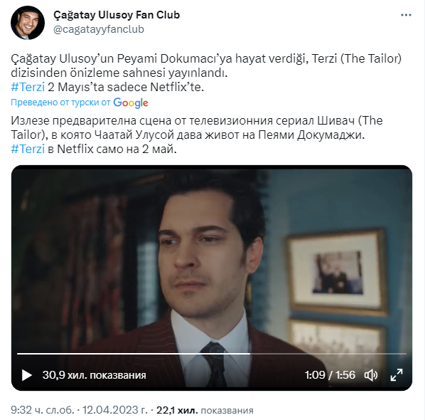Open the Çağatay Ulusoy Fan Club profile picture

[28, 23]
